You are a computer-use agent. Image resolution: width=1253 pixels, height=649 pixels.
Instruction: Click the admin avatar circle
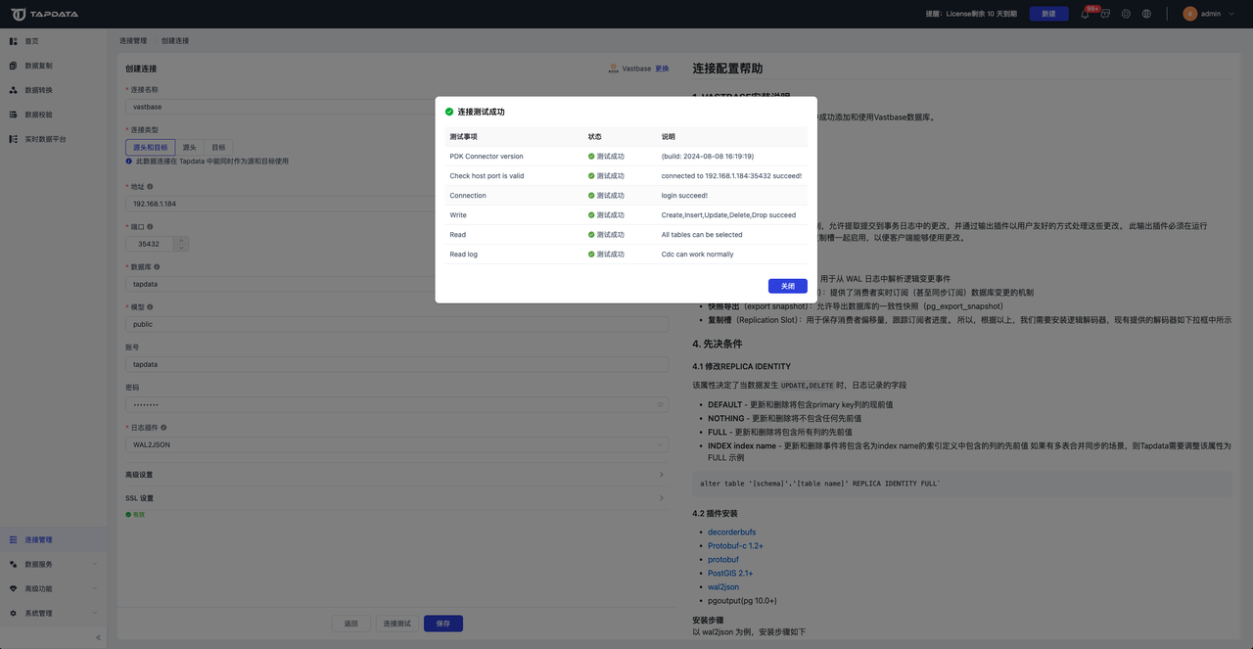pyautogui.click(x=1190, y=14)
